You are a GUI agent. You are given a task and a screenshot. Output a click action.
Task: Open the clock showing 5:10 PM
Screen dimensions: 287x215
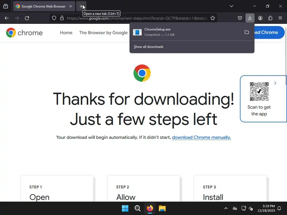[266, 208]
